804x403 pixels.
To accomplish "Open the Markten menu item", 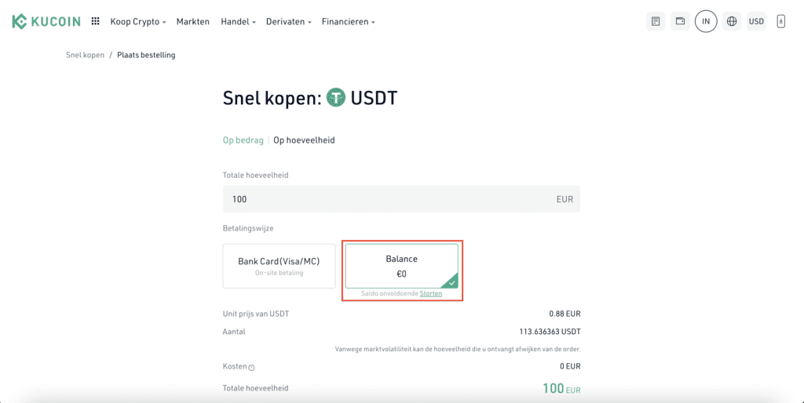I will pyautogui.click(x=193, y=22).
